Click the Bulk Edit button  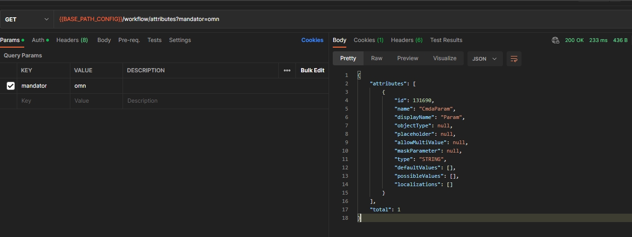pyautogui.click(x=312, y=70)
